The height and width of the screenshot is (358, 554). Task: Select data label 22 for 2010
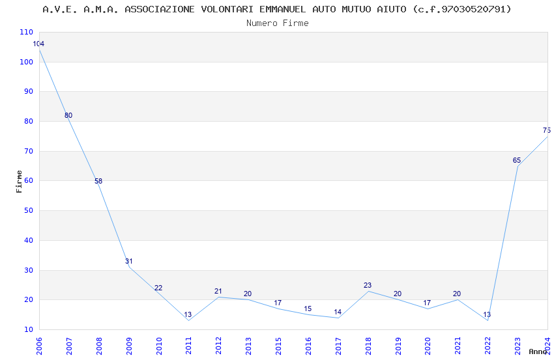(x=158, y=288)
